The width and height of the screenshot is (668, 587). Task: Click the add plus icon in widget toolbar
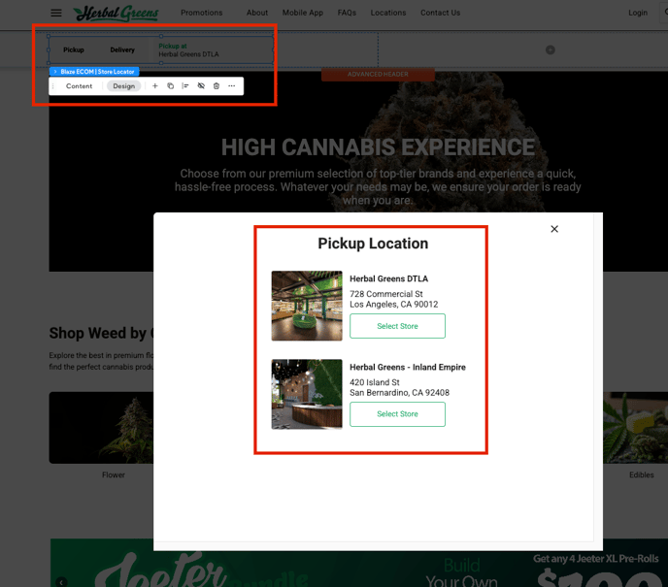(155, 86)
